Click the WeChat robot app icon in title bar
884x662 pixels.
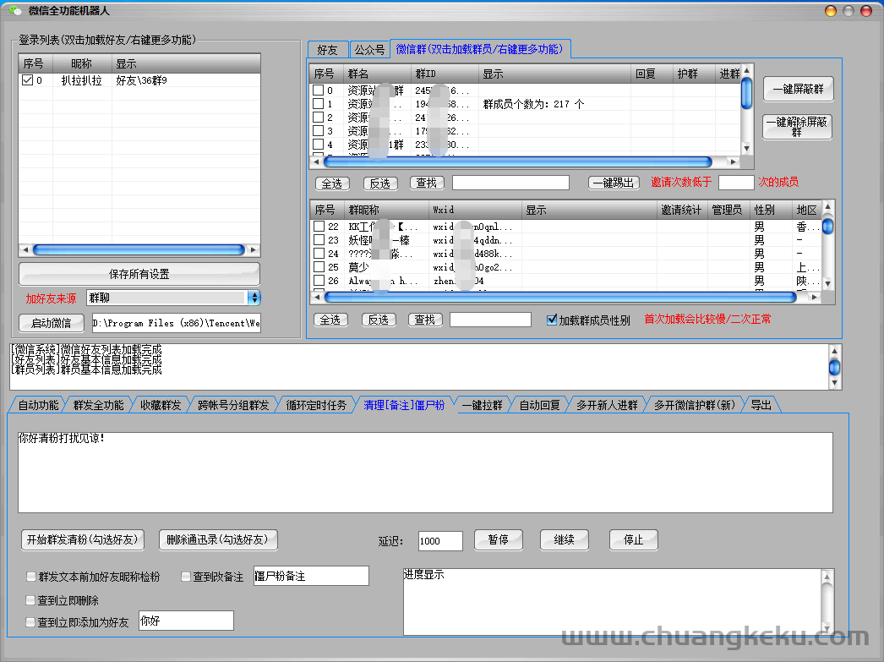[x=15, y=11]
